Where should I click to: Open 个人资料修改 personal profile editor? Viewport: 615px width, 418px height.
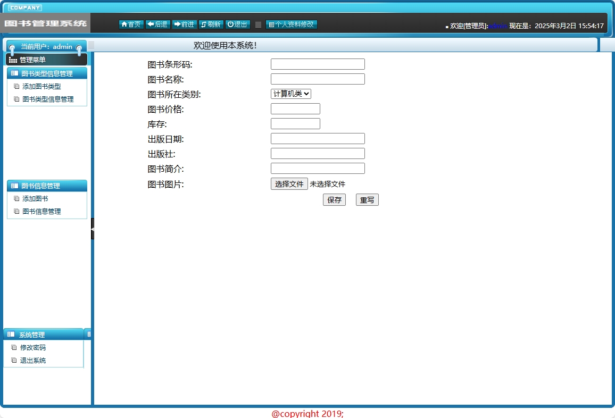click(291, 24)
